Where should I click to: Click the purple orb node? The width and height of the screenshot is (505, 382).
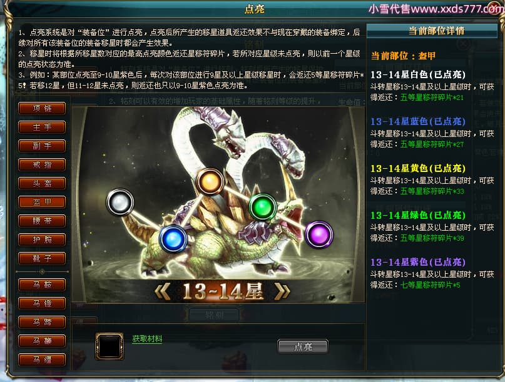(319, 234)
